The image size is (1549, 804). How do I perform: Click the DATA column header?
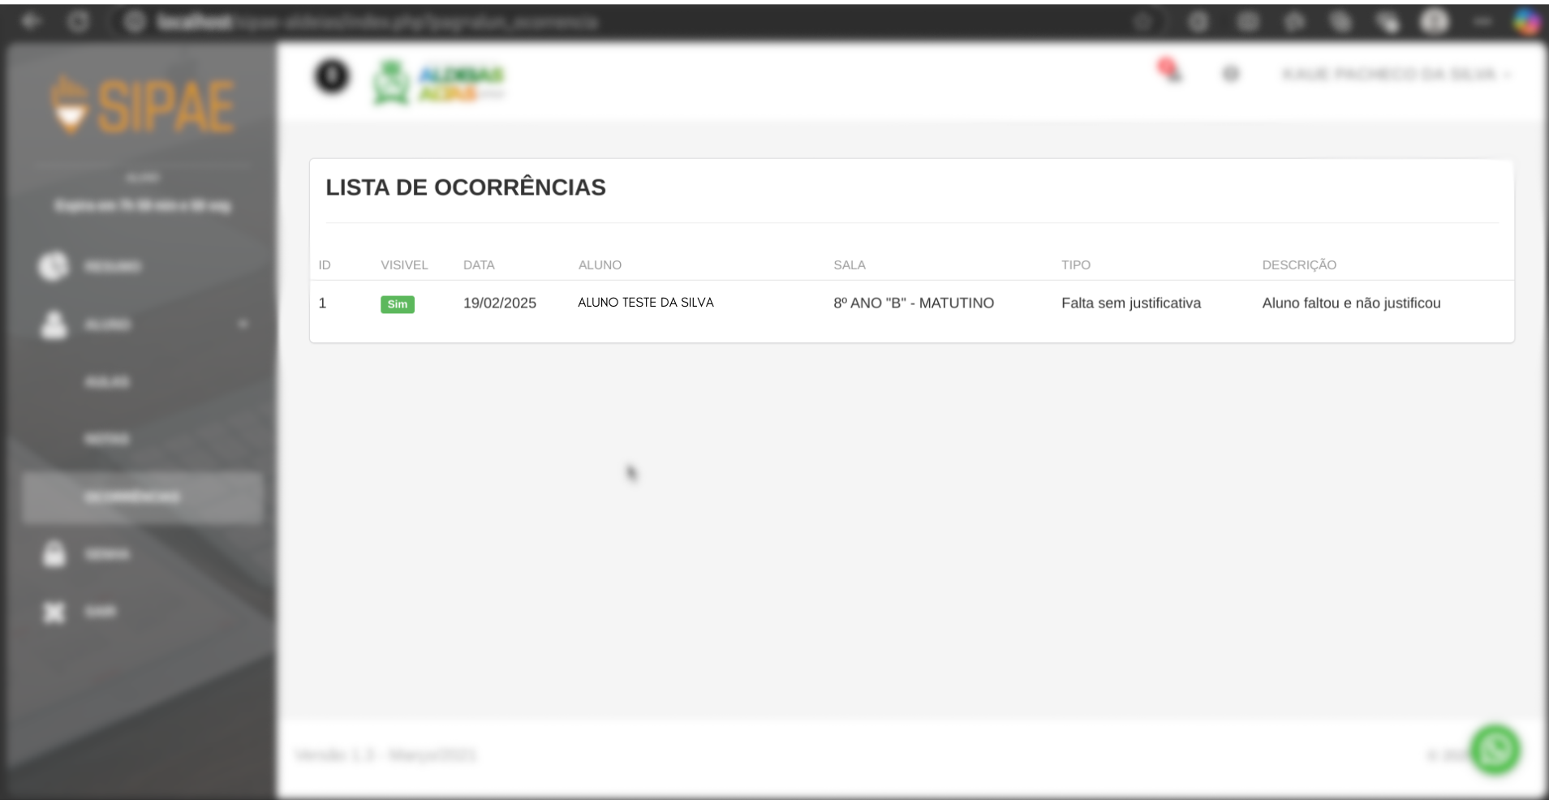tap(479, 265)
